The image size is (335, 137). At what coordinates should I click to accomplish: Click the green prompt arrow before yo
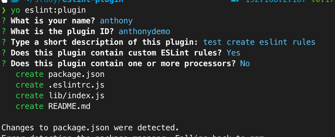4,10
